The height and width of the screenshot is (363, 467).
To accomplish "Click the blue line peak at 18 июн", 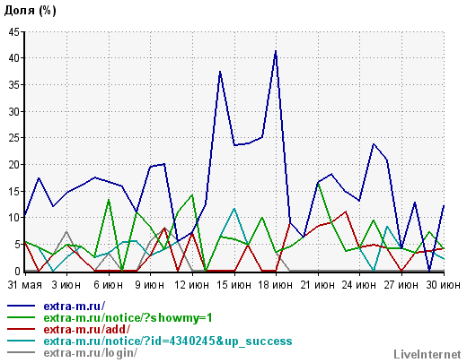I will (276, 51).
